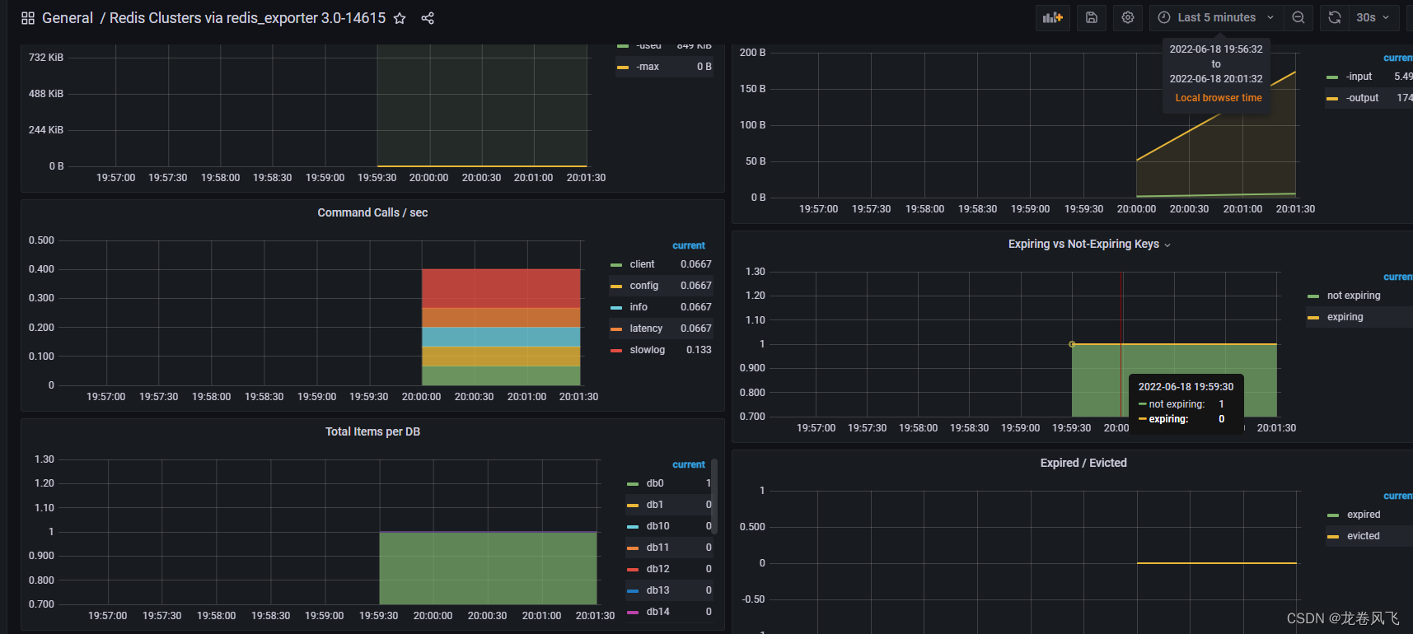Toggle db13 series in legend

(x=657, y=590)
